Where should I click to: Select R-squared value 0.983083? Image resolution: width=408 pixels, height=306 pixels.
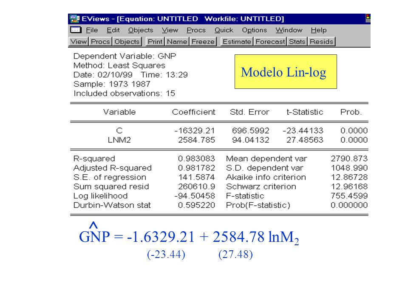pyautogui.click(x=196, y=159)
